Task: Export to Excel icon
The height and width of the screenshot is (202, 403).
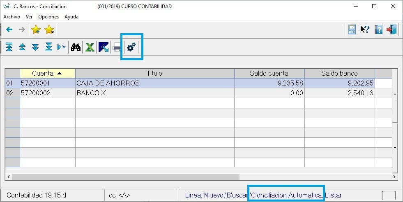Action: tap(90, 47)
